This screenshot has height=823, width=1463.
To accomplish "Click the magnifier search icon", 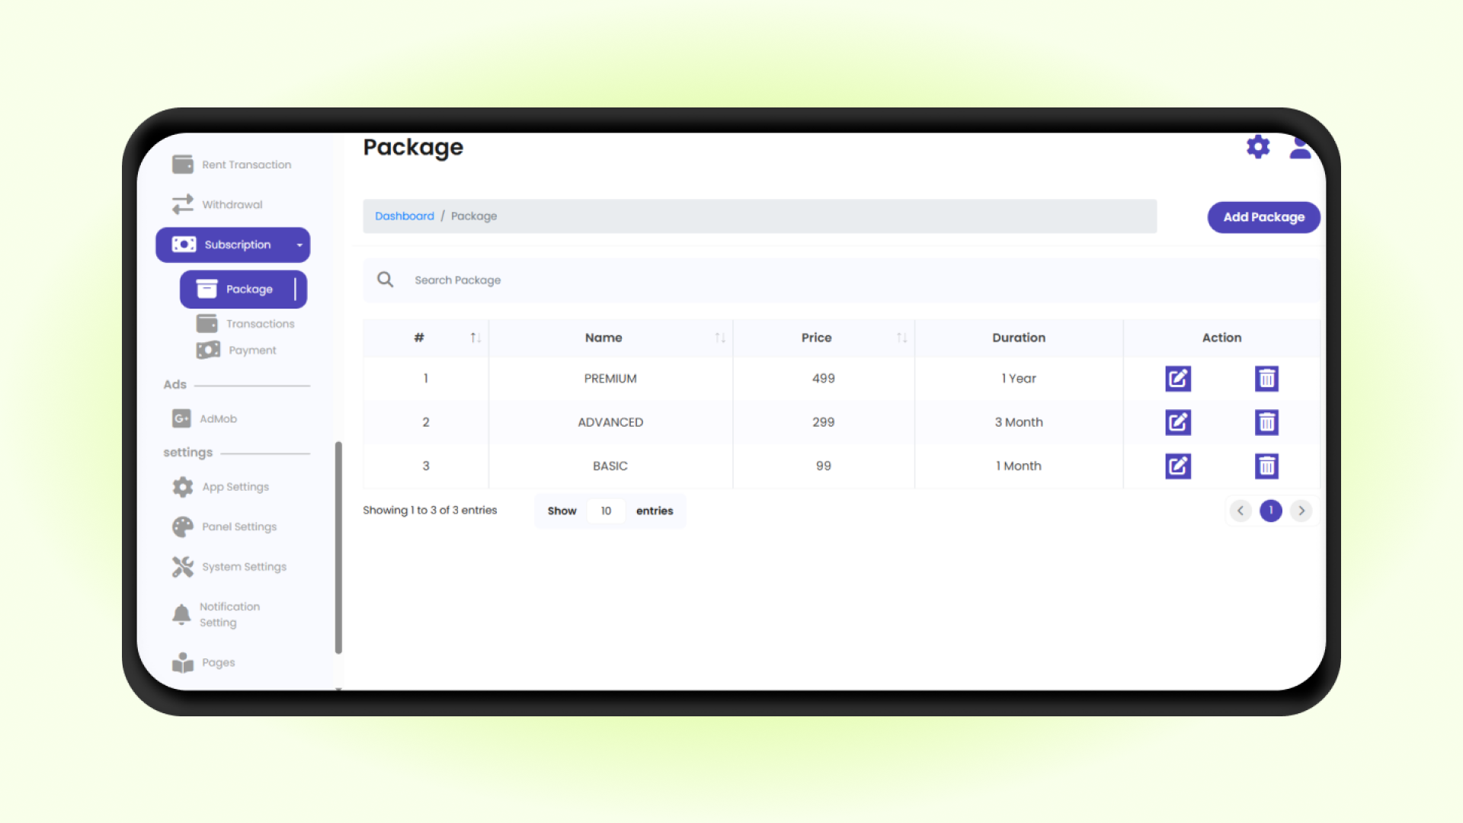I will tap(386, 280).
